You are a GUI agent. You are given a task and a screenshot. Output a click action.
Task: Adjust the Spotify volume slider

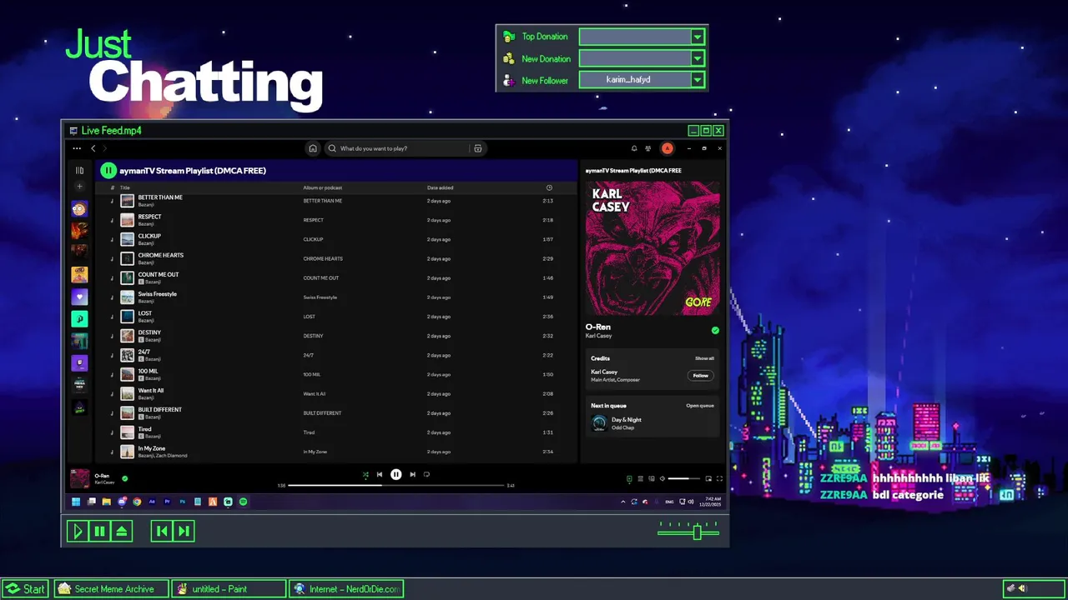click(x=684, y=478)
